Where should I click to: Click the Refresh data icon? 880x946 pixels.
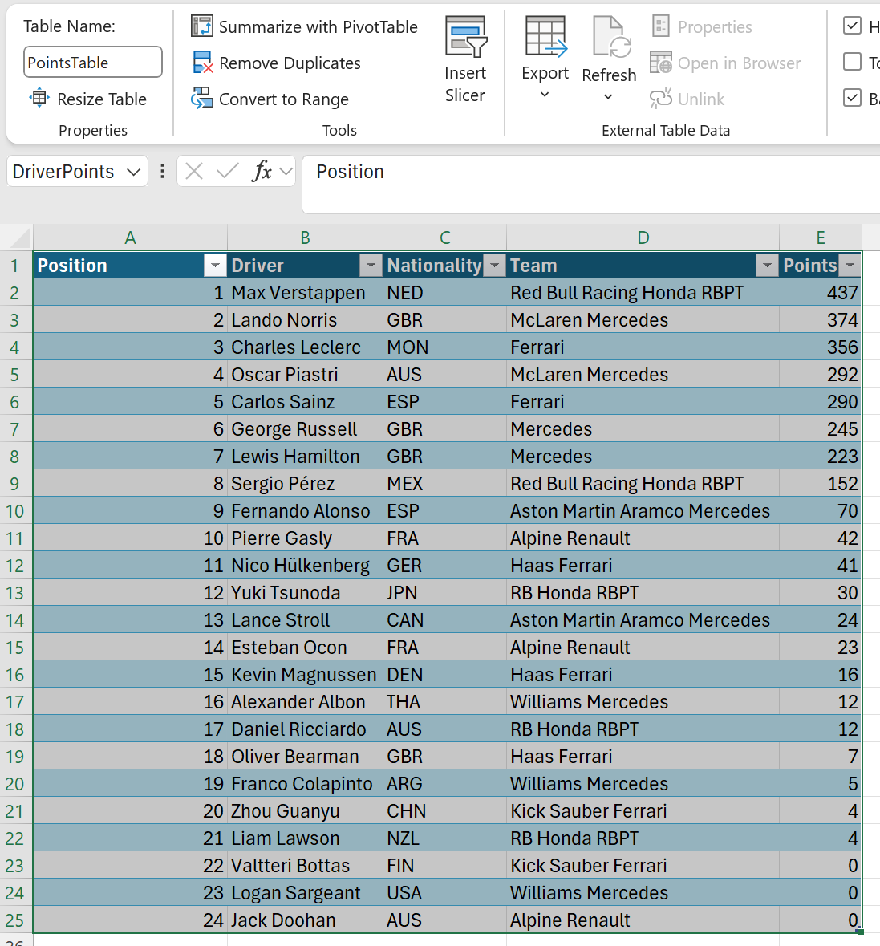click(x=610, y=37)
